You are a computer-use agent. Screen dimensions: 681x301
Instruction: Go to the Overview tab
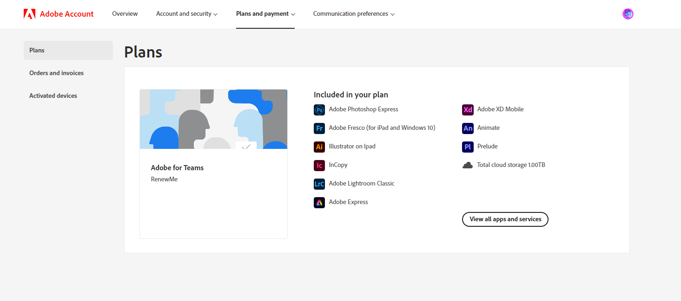pyautogui.click(x=125, y=14)
